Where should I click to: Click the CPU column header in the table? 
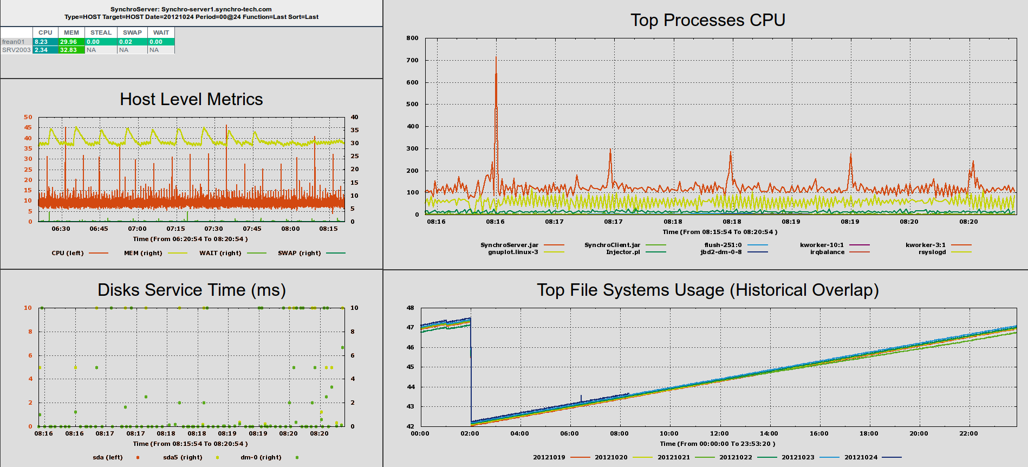click(45, 33)
